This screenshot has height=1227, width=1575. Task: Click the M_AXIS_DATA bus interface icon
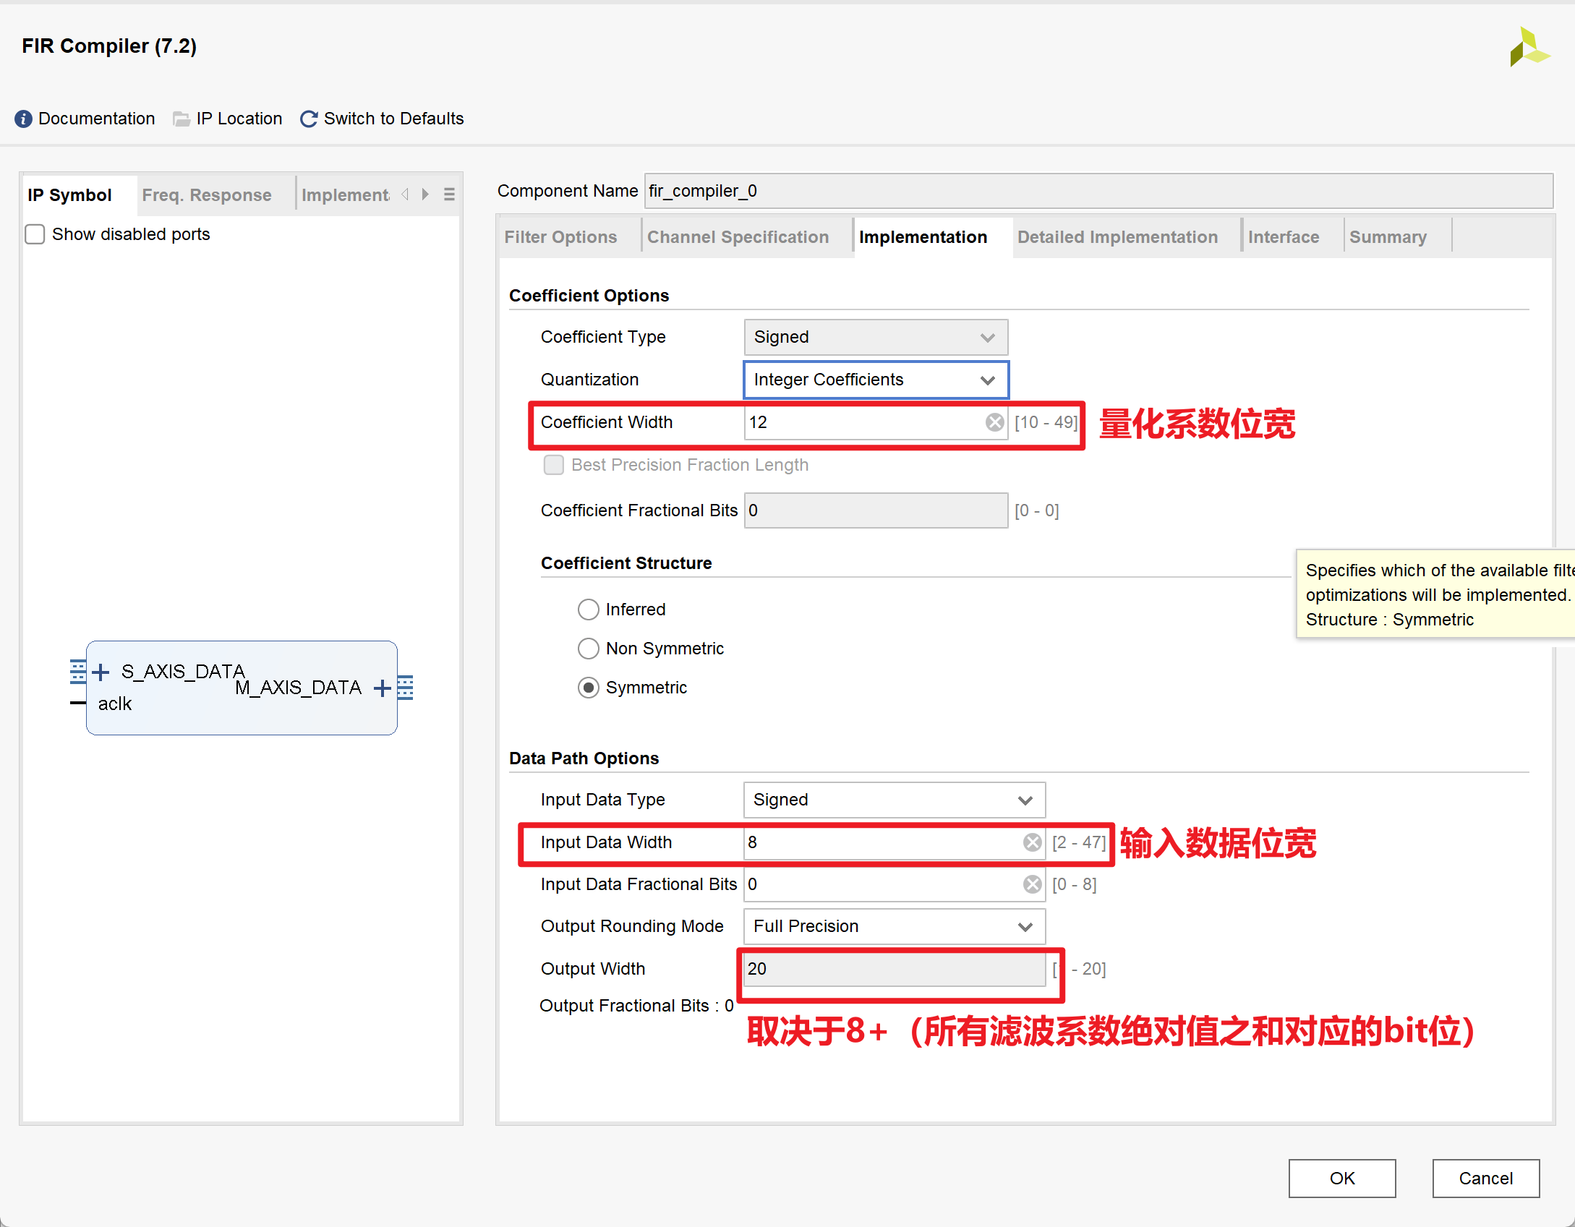coord(406,688)
